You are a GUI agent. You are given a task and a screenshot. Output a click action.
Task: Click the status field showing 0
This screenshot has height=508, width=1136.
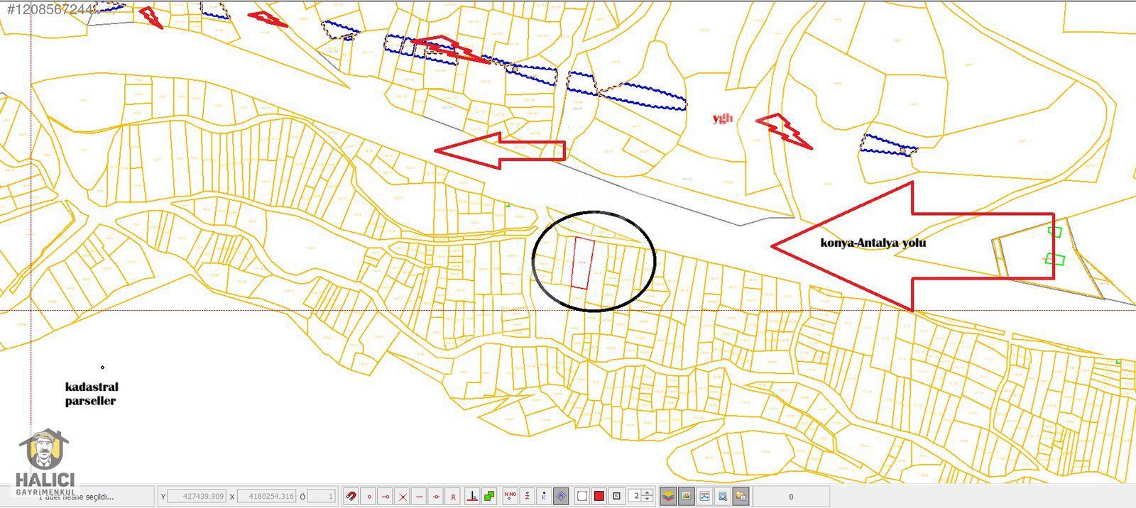[791, 497]
